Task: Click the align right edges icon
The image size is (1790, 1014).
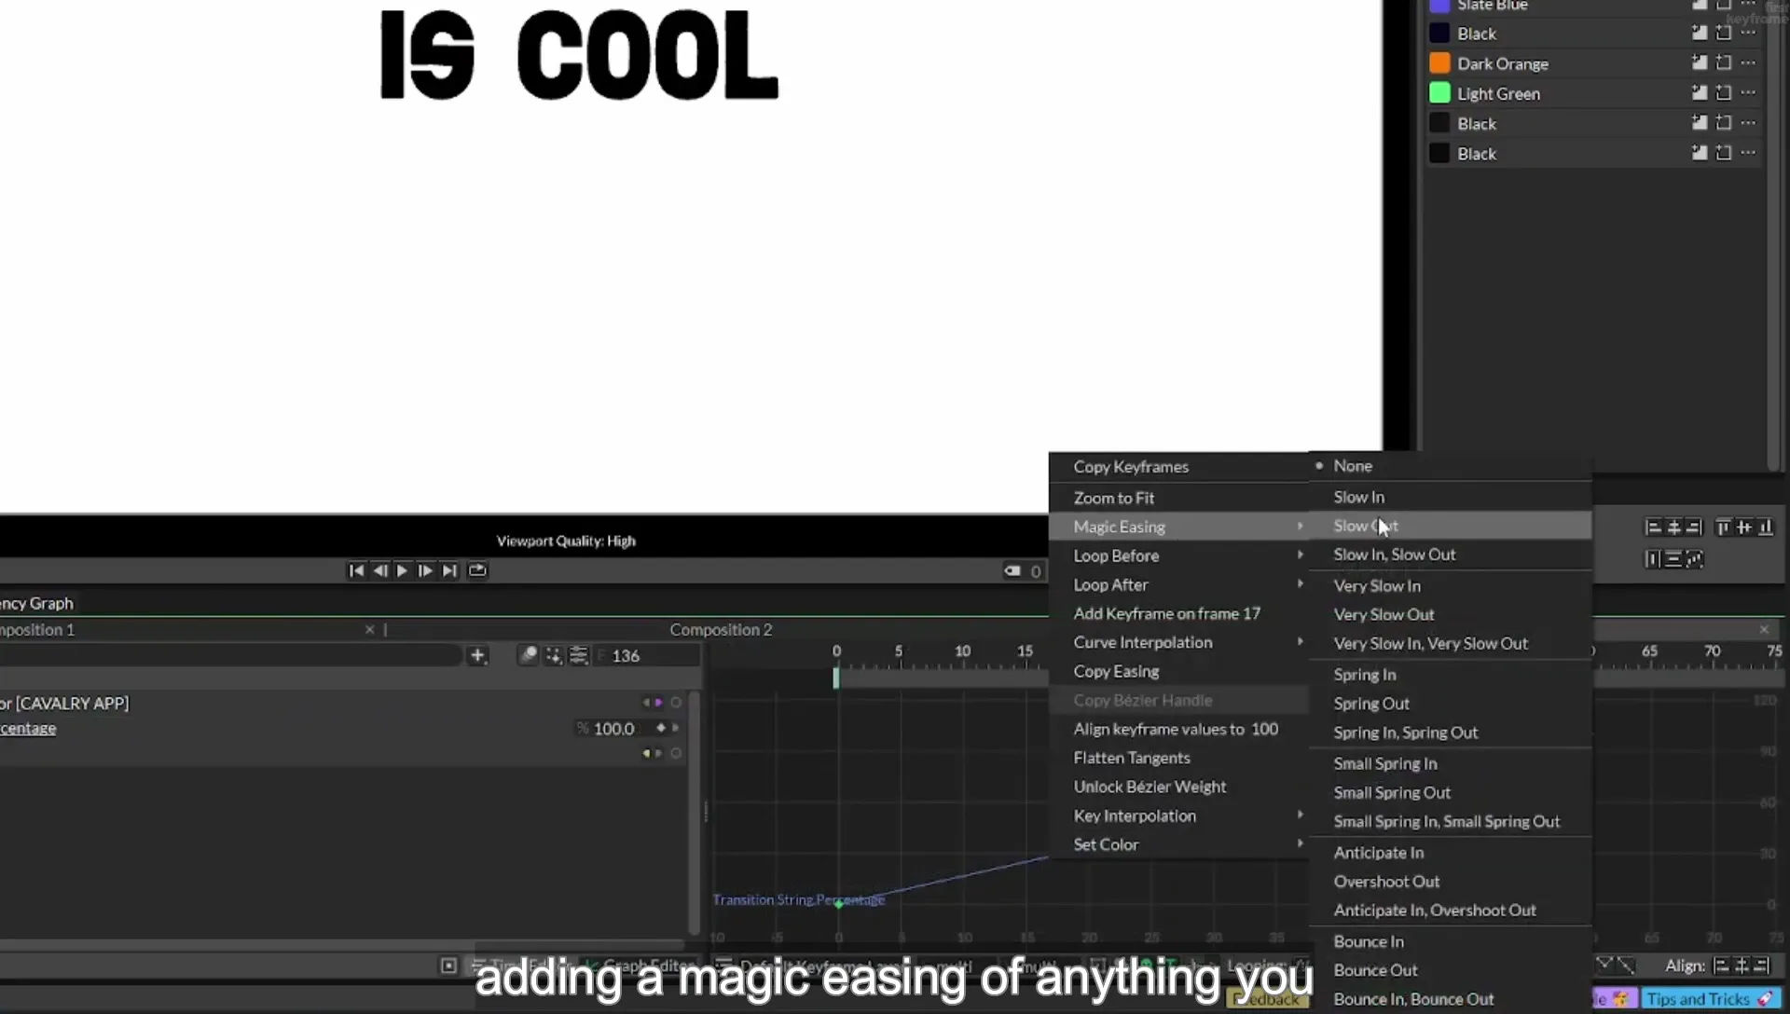Action: point(1694,528)
